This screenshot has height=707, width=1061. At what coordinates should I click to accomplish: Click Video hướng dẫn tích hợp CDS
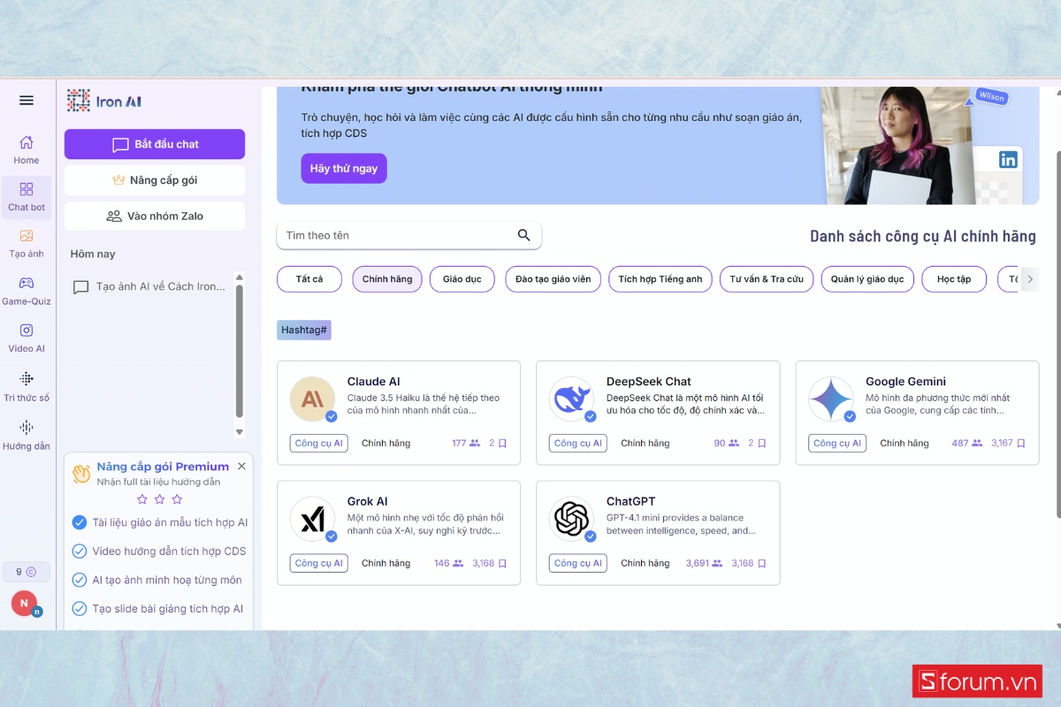[x=159, y=551]
